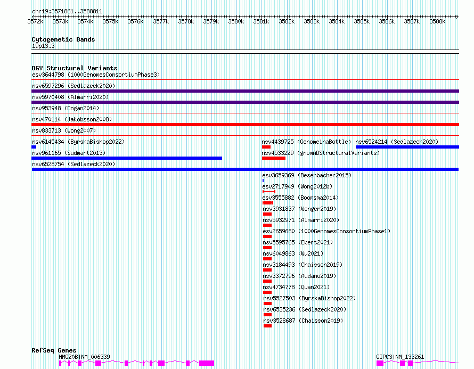Click the red bar under nsv4533229
The width and height of the screenshot is (474, 369).
click(274, 158)
